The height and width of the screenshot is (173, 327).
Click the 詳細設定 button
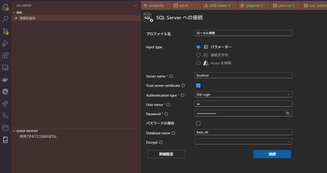[x=166, y=154]
